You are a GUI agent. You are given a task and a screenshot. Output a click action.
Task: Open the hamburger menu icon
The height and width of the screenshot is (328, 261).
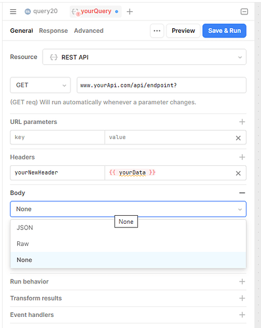click(x=13, y=11)
